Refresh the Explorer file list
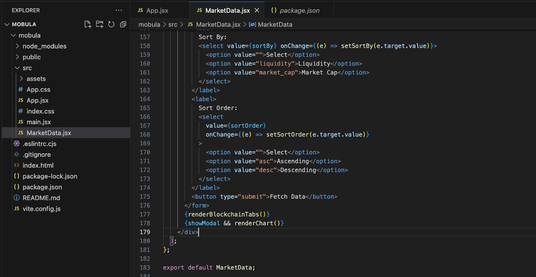 click(x=111, y=24)
